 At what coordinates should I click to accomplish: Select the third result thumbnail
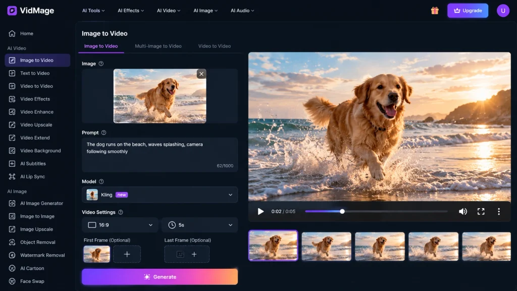[380, 247]
